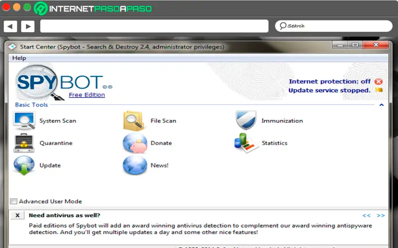Open the Statistics chart icon
The image size is (398, 248).
[245, 143]
